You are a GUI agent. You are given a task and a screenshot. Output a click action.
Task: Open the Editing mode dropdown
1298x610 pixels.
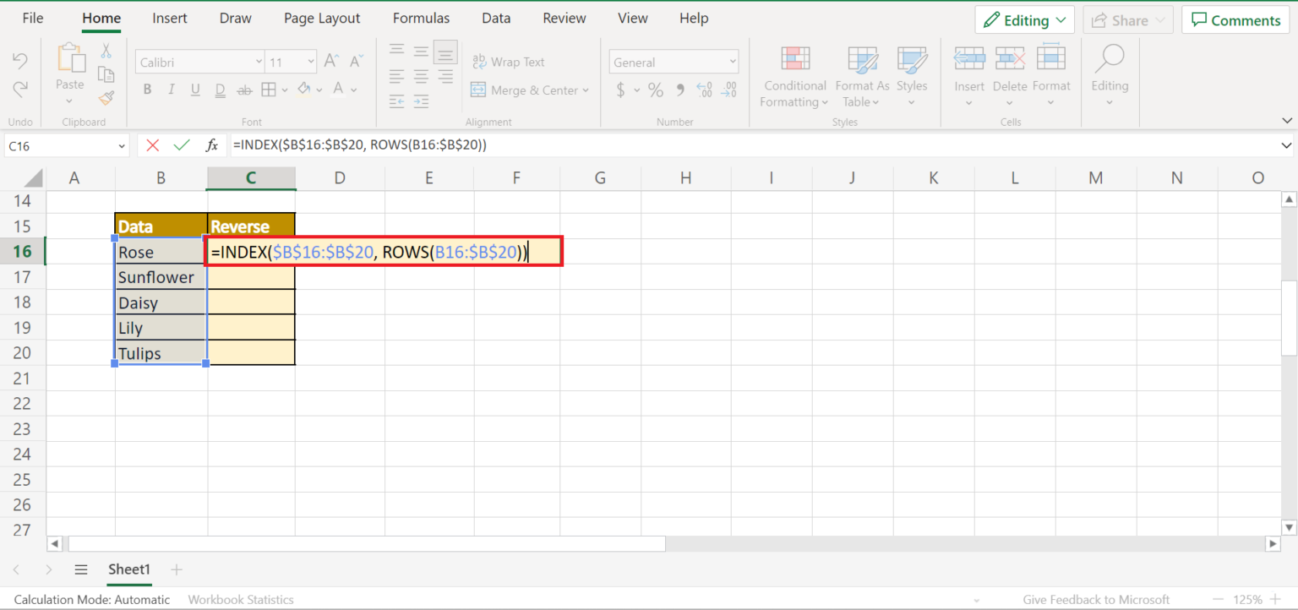coord(1024,19)
